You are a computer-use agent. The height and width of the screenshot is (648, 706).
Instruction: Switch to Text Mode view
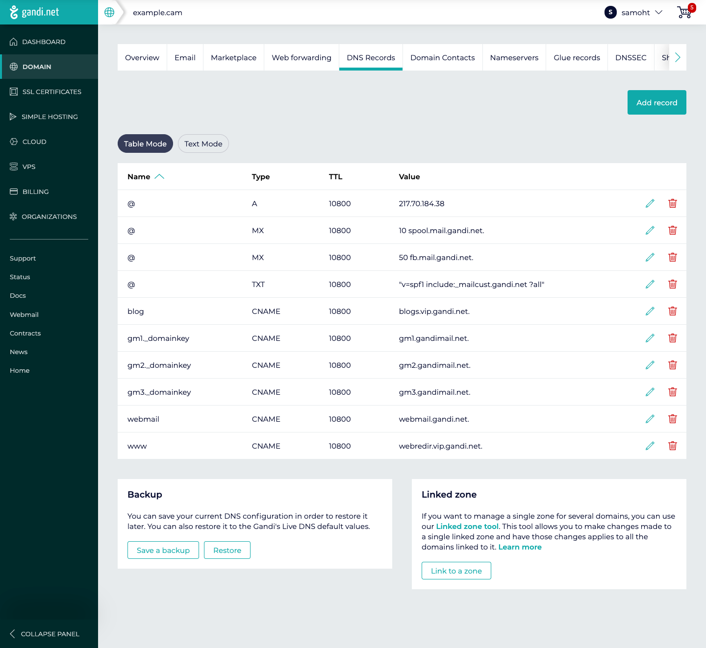click(203, 144)
